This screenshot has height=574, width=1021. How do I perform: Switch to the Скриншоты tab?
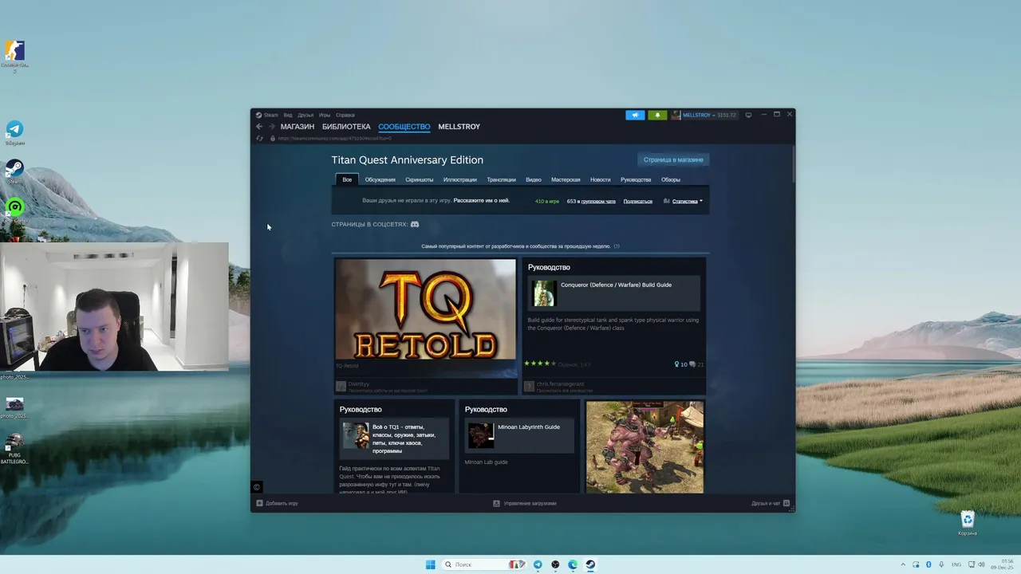click(x=420, y=179)
